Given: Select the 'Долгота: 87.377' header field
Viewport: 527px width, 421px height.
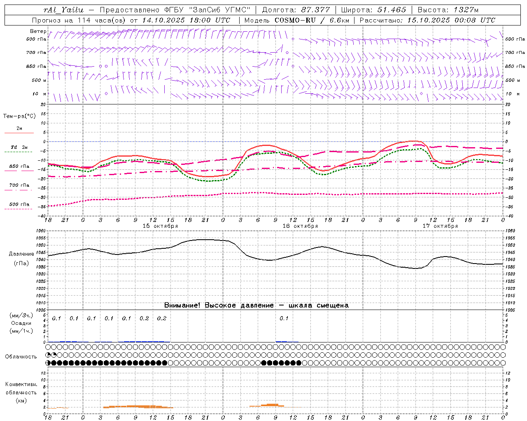Looking at the screenshot, I should (x=295, y=10).
